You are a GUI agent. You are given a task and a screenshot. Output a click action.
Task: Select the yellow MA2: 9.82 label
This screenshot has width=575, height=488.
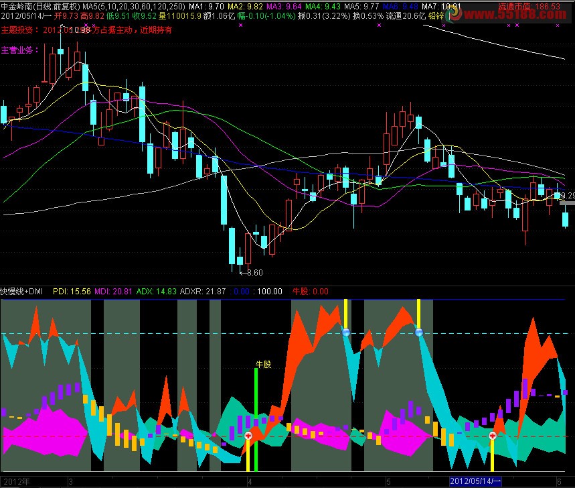245,6
